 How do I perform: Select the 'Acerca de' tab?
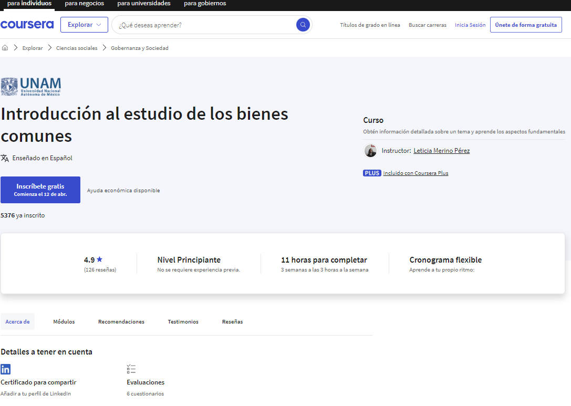tap(17, 321)
